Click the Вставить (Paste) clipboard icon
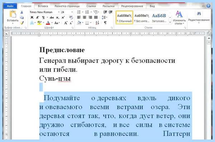The height and width of the screenshot is (142, 215). coord(13,14)
